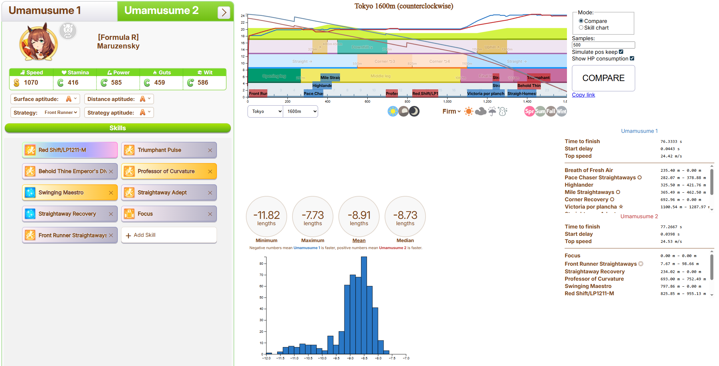Toggle Show HP consumption checkbox
719x366 pixels.
tap(632, 58)
